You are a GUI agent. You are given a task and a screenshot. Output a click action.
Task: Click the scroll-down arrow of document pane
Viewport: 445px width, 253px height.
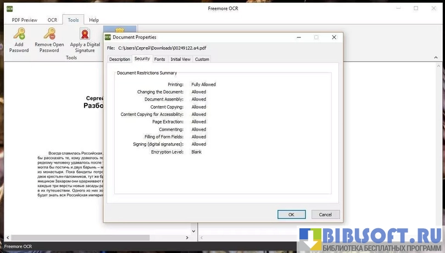194,230
